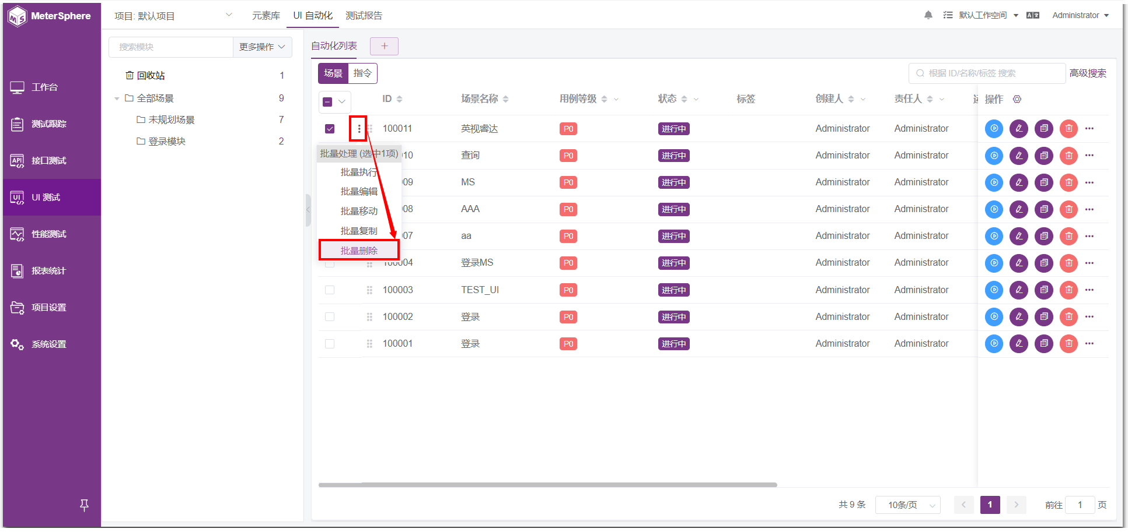
Task: Open table column settings gear icon
Action: (1017, 99)
